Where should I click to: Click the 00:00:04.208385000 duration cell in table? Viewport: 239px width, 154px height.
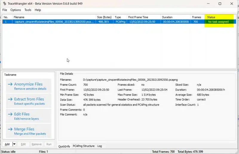pos(176,22)
